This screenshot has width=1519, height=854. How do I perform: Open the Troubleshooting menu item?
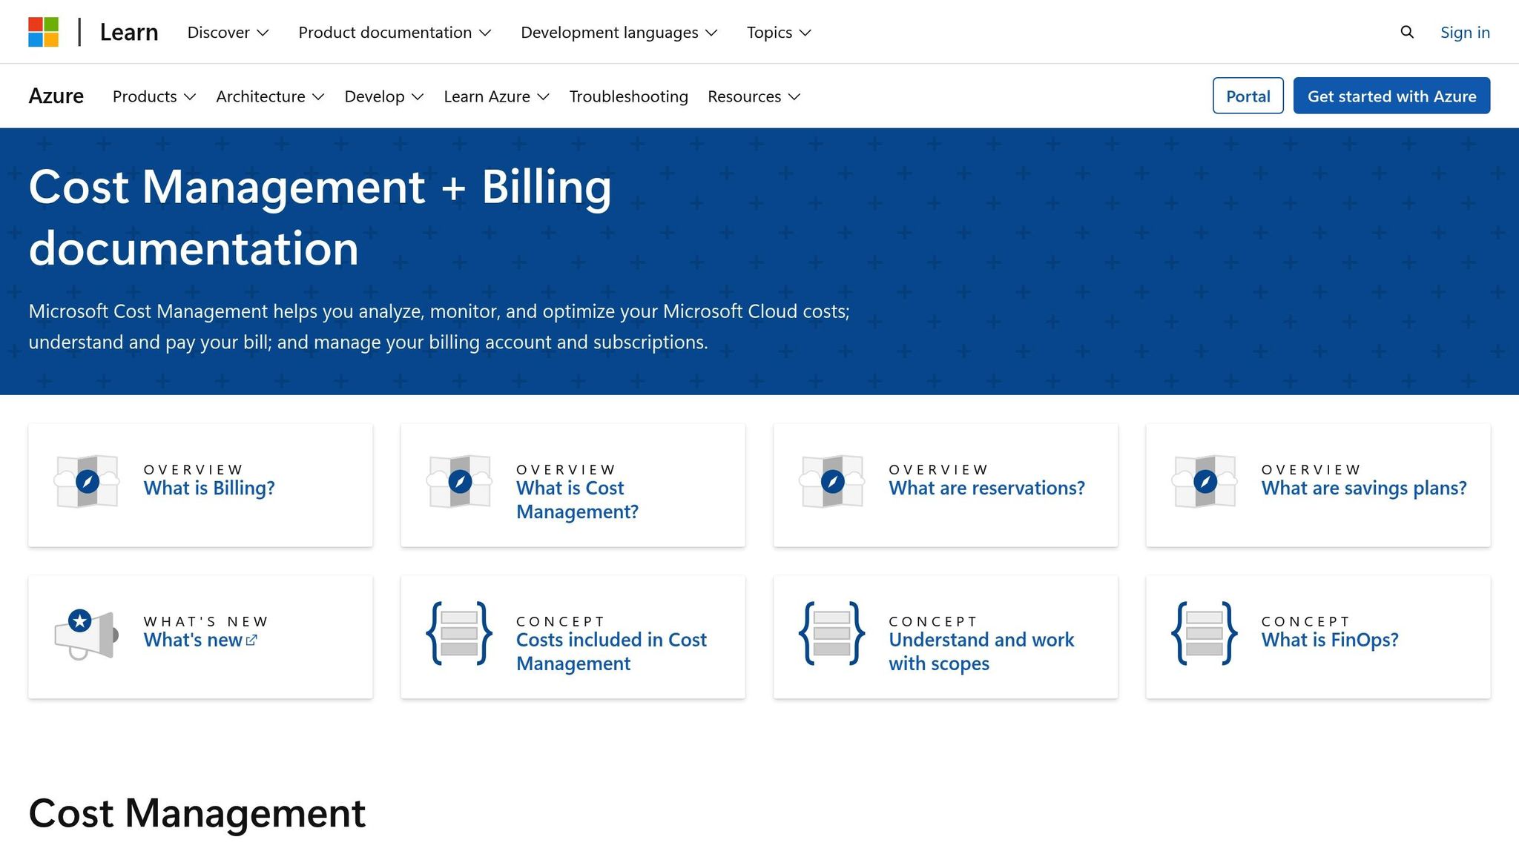click(x=628, y=96)
